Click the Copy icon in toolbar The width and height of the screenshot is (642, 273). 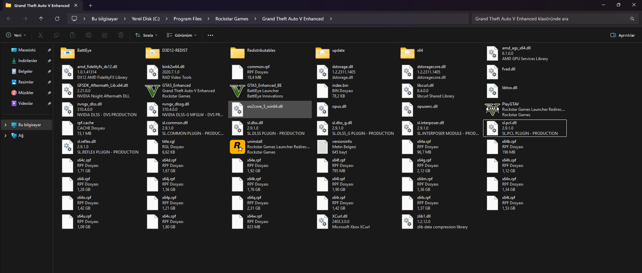coord(57,35)
